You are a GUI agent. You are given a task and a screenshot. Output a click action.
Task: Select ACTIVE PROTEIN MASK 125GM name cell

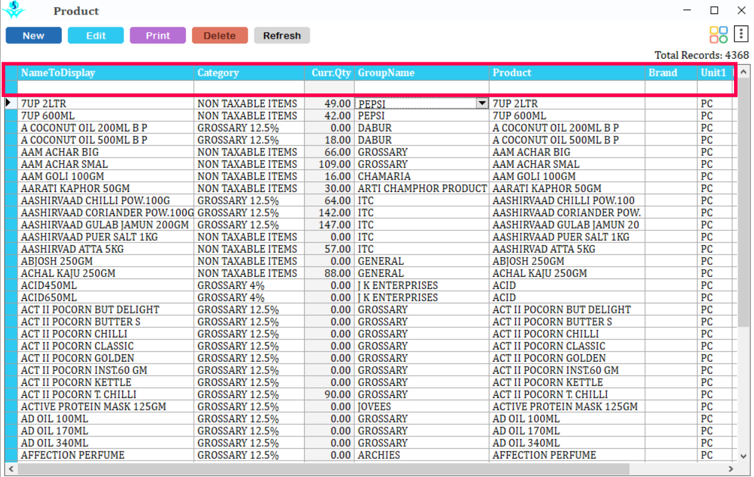[x=105, y=407]
